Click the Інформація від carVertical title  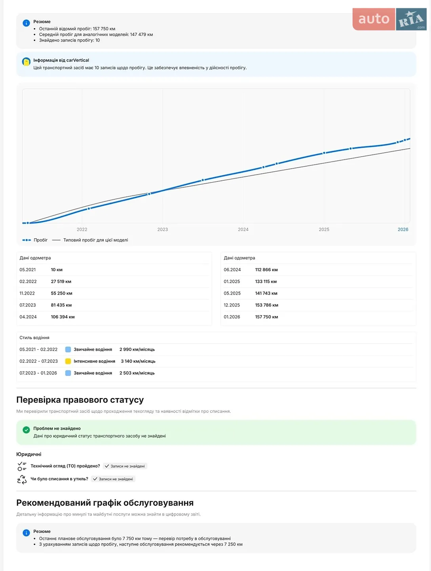coord(61,60)
